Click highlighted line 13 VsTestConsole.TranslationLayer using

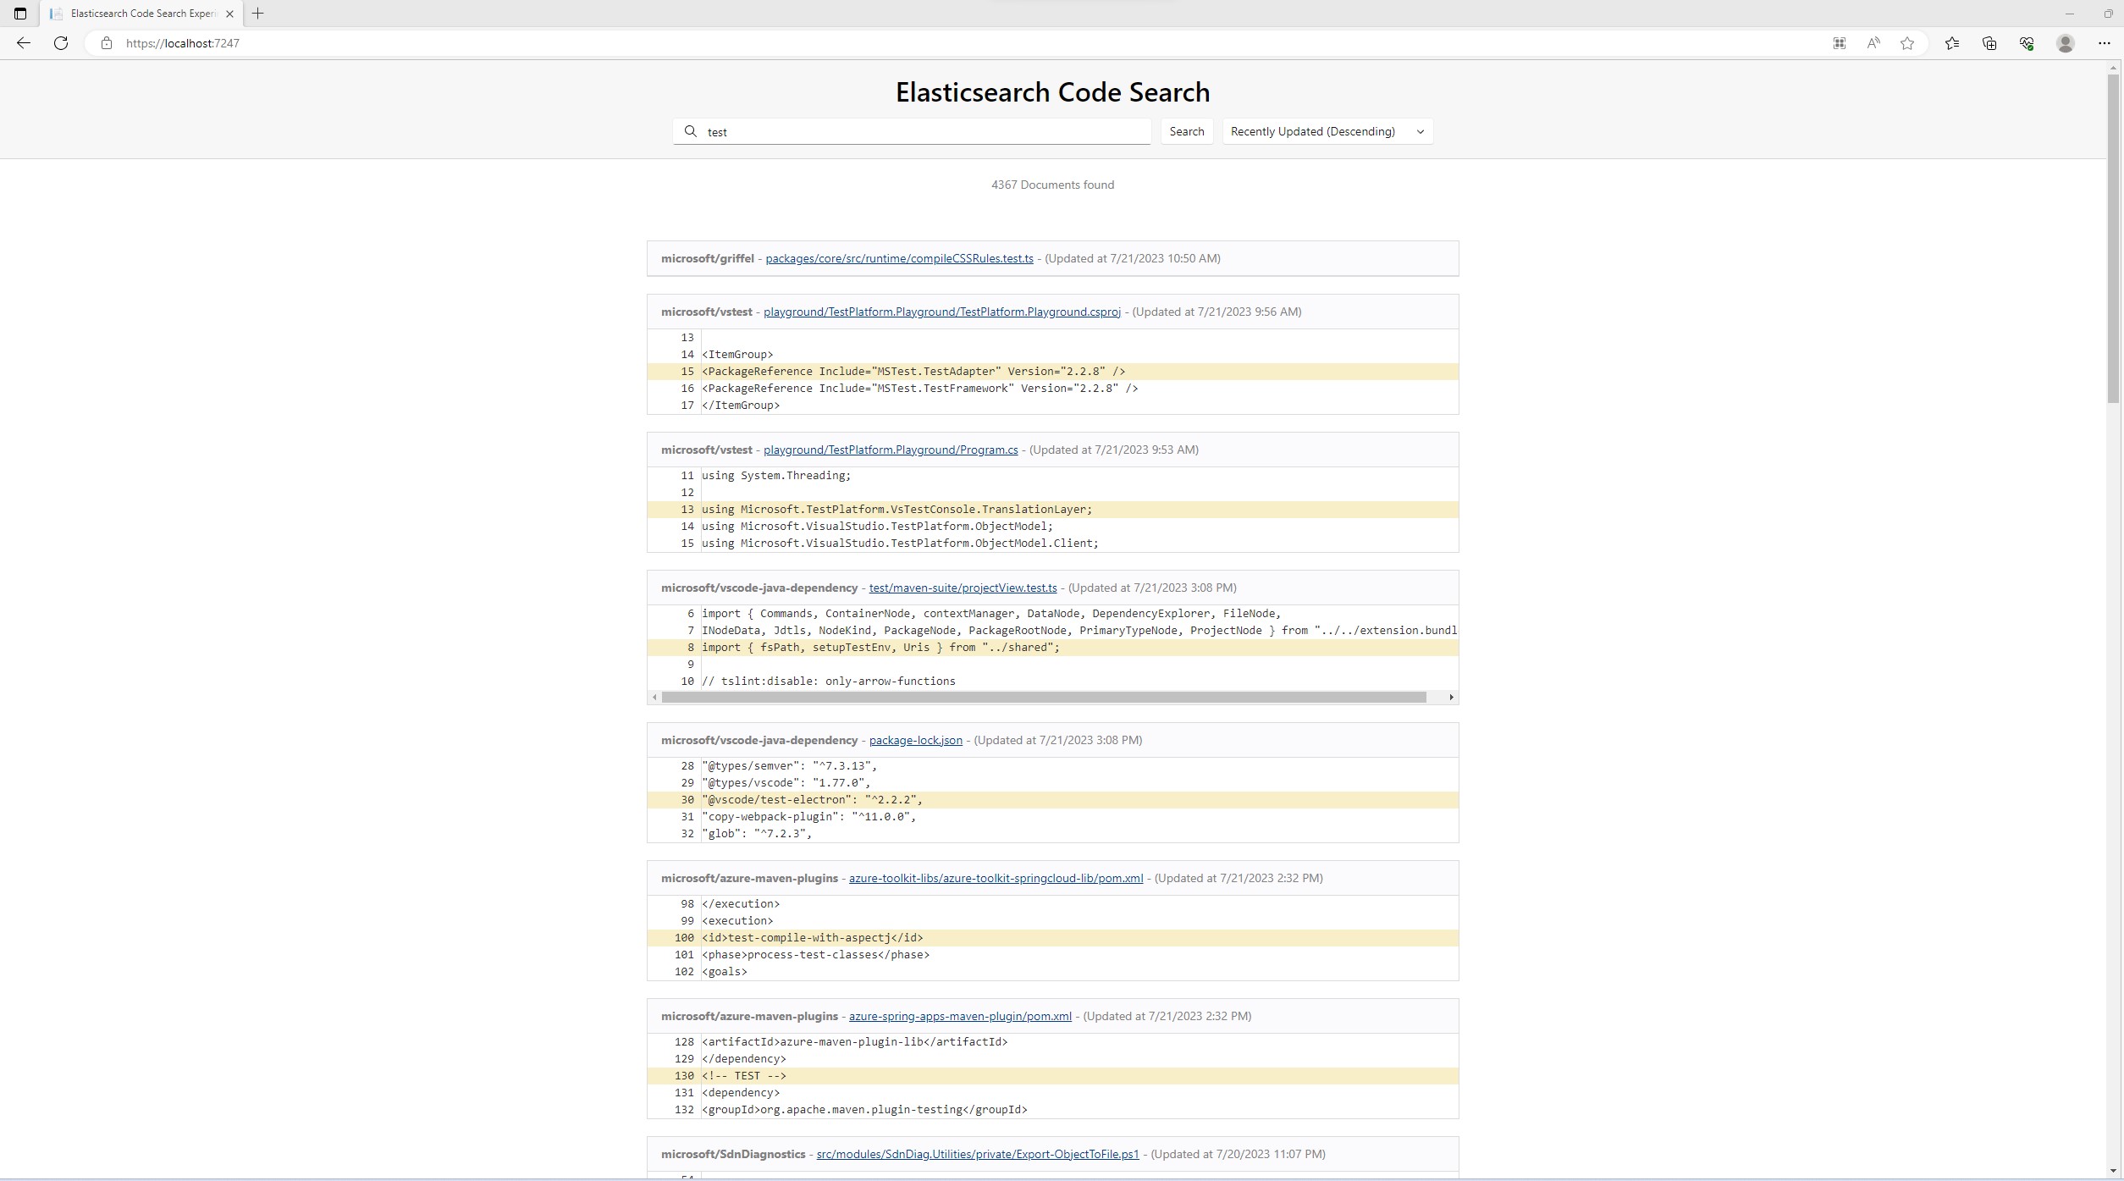(x=1052, y=510)
